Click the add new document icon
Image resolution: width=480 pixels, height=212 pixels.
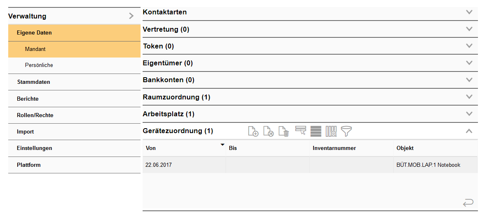253,131
